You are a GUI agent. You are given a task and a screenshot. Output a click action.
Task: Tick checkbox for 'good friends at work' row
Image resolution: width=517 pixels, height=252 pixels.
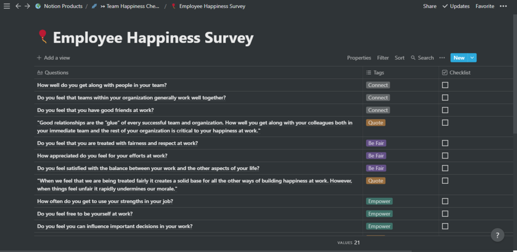click(445, 110)
